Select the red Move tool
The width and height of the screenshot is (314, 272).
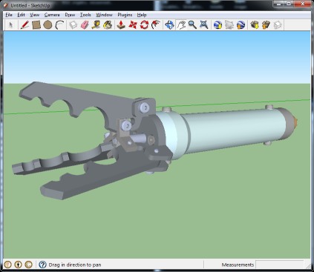133,25
